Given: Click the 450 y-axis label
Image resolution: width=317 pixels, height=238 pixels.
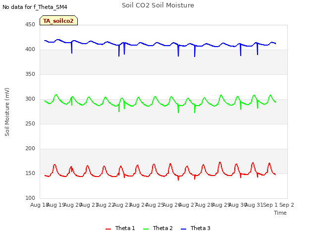Looking at the screenshot, I should 30,24.
